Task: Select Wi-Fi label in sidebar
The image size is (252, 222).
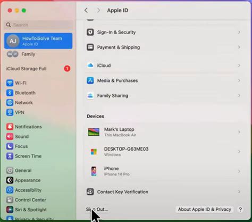Action: (x=21, y=83)
